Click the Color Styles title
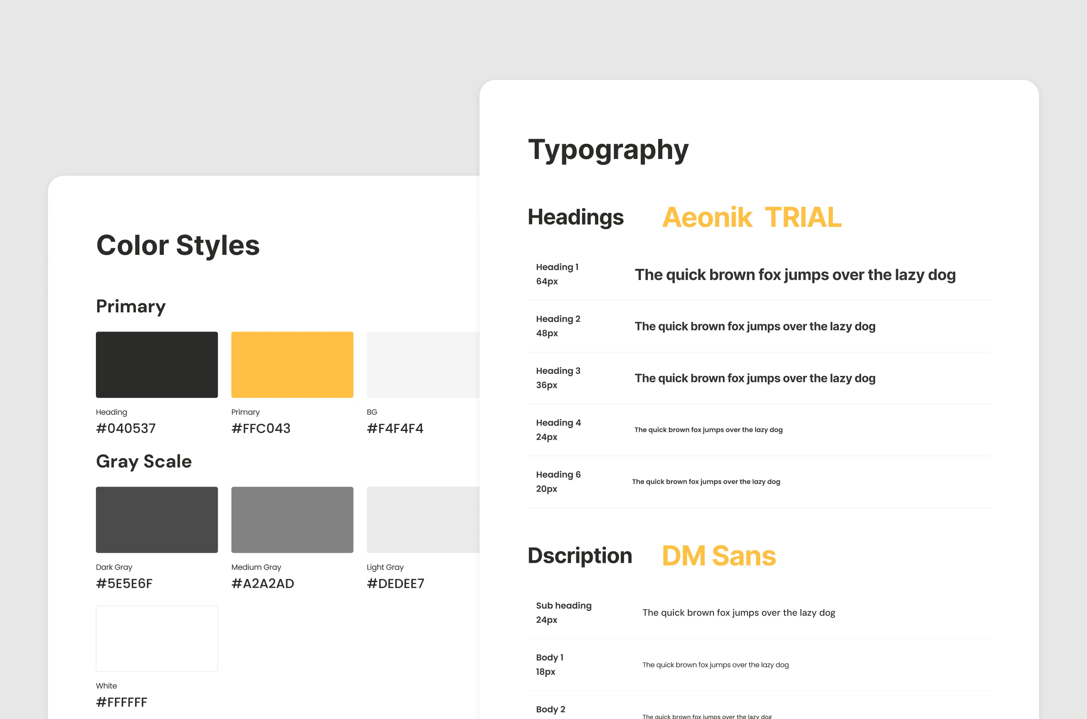1087x719 pixels. (x=178, y=245)
